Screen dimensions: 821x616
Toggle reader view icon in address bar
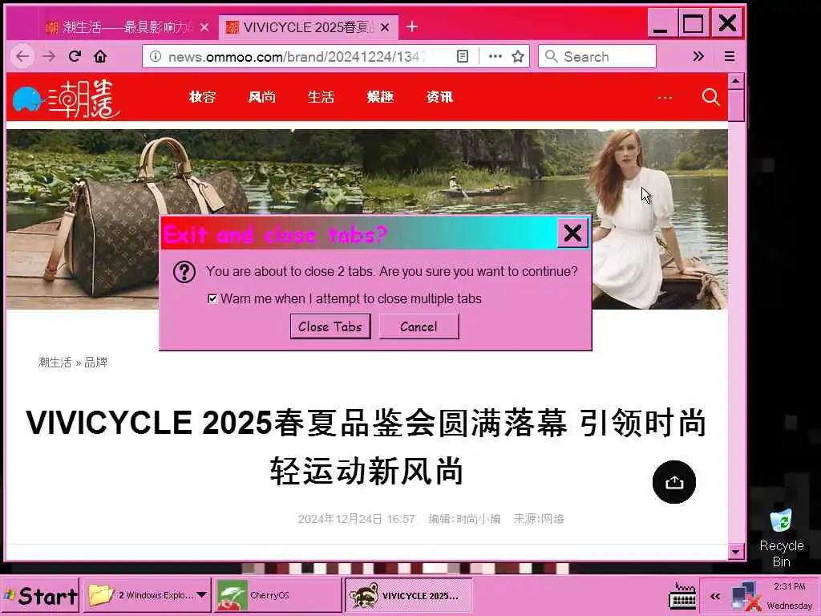(x=463, y=57)
